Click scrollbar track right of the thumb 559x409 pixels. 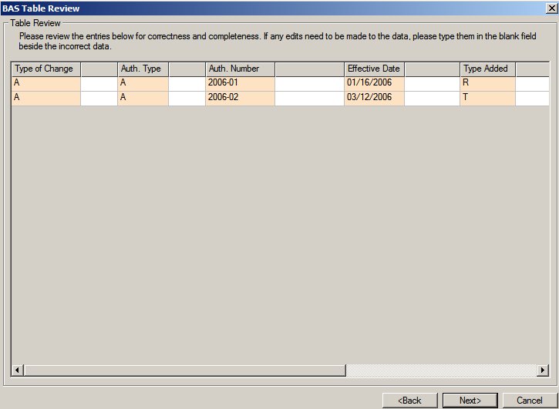(x=441, y=370)
